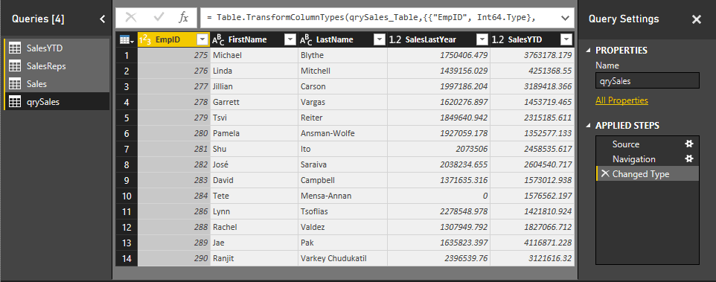
Task: Open the SalesLastYear column filter dropdown
Action: 482,40
